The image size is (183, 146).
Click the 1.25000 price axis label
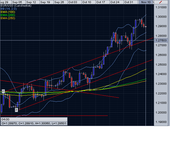click(x=161, y=65)
